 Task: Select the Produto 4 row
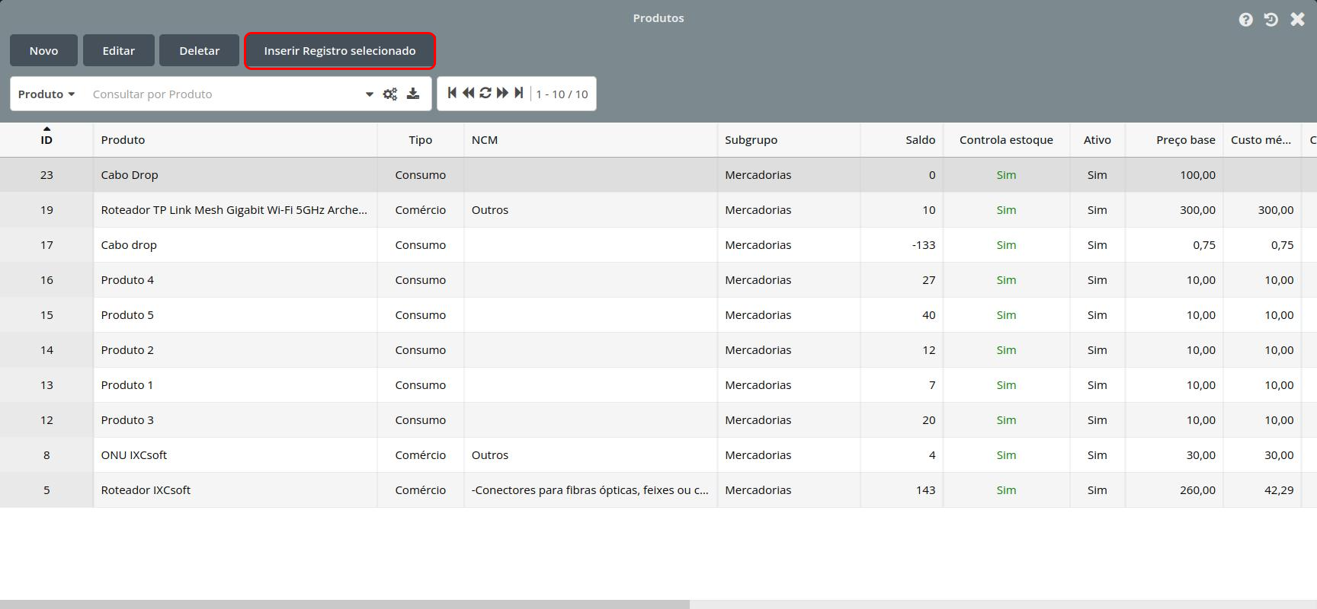click(658, 280)
